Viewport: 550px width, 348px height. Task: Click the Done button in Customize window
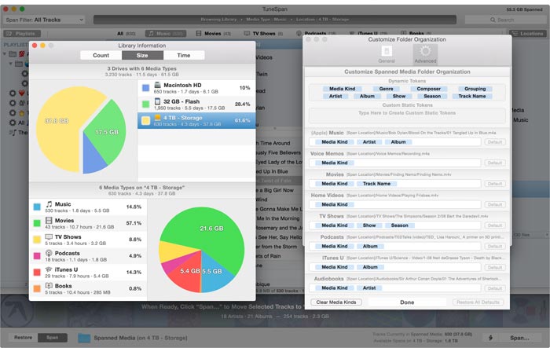407,302
